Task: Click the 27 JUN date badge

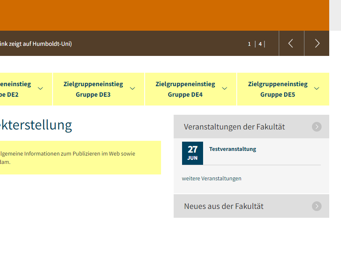Action: (x=193, y=153)
